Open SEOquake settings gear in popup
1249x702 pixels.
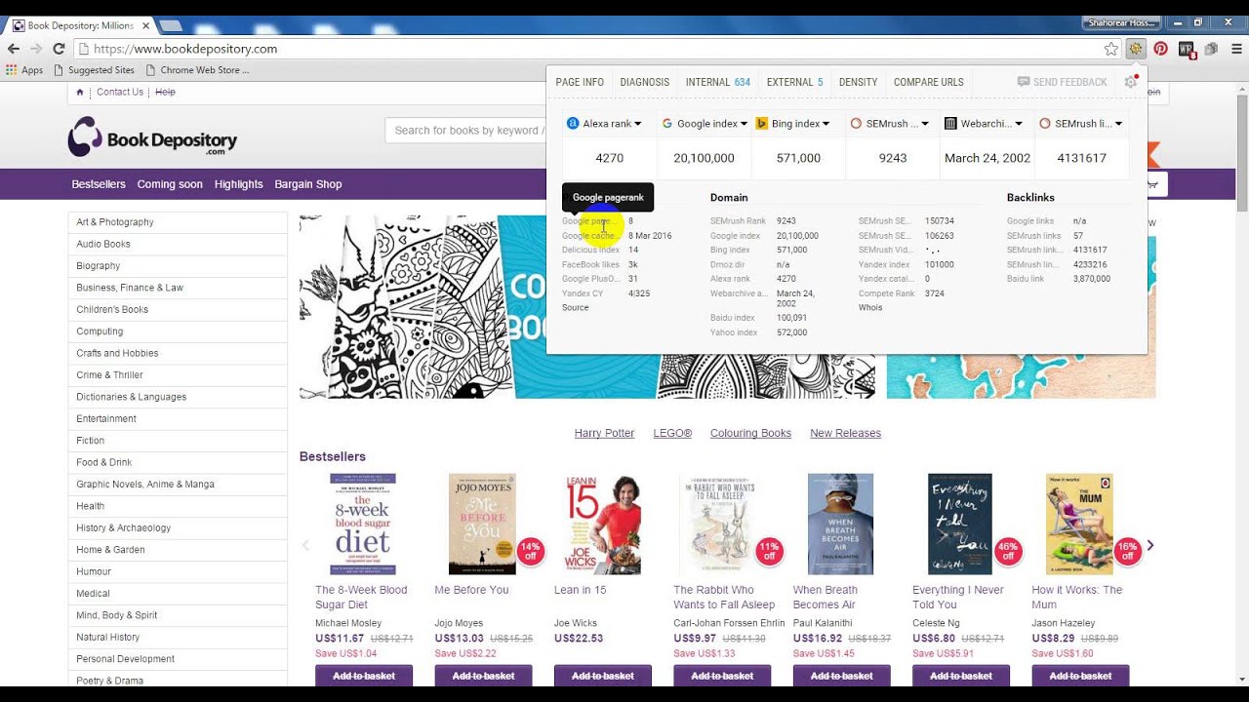coord(1130,82)
